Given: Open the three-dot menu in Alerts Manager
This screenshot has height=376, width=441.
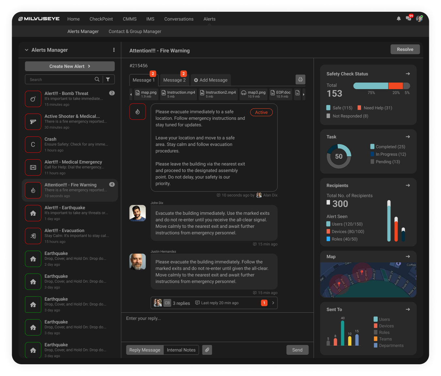Looking at the screenshot, I should (114, 50).
